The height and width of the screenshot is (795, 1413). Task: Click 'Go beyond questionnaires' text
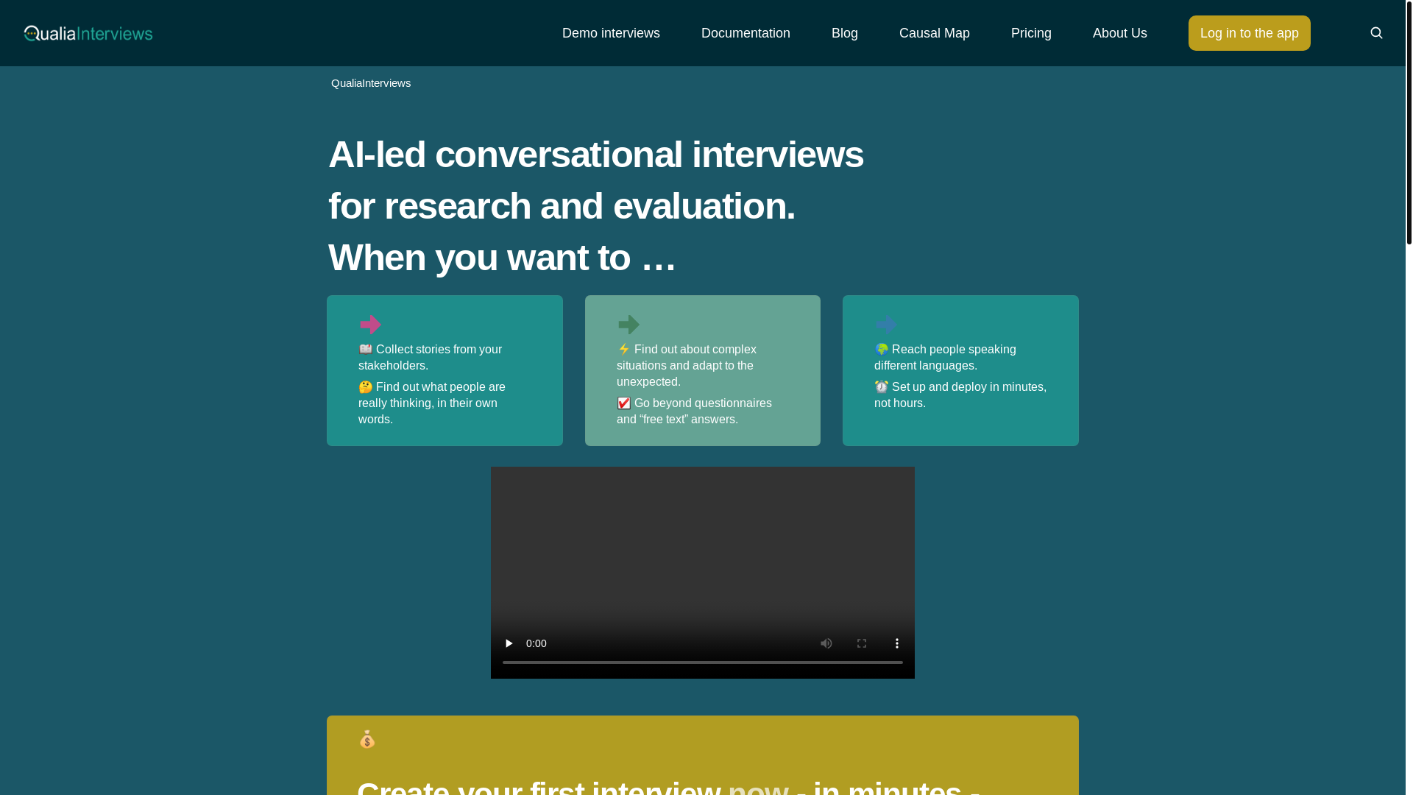(694, 411)
